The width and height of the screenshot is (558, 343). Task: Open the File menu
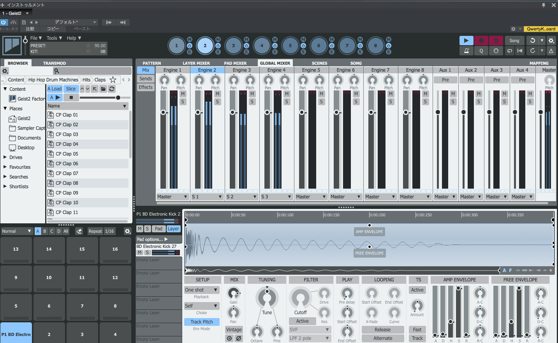[x=36, y=38]
